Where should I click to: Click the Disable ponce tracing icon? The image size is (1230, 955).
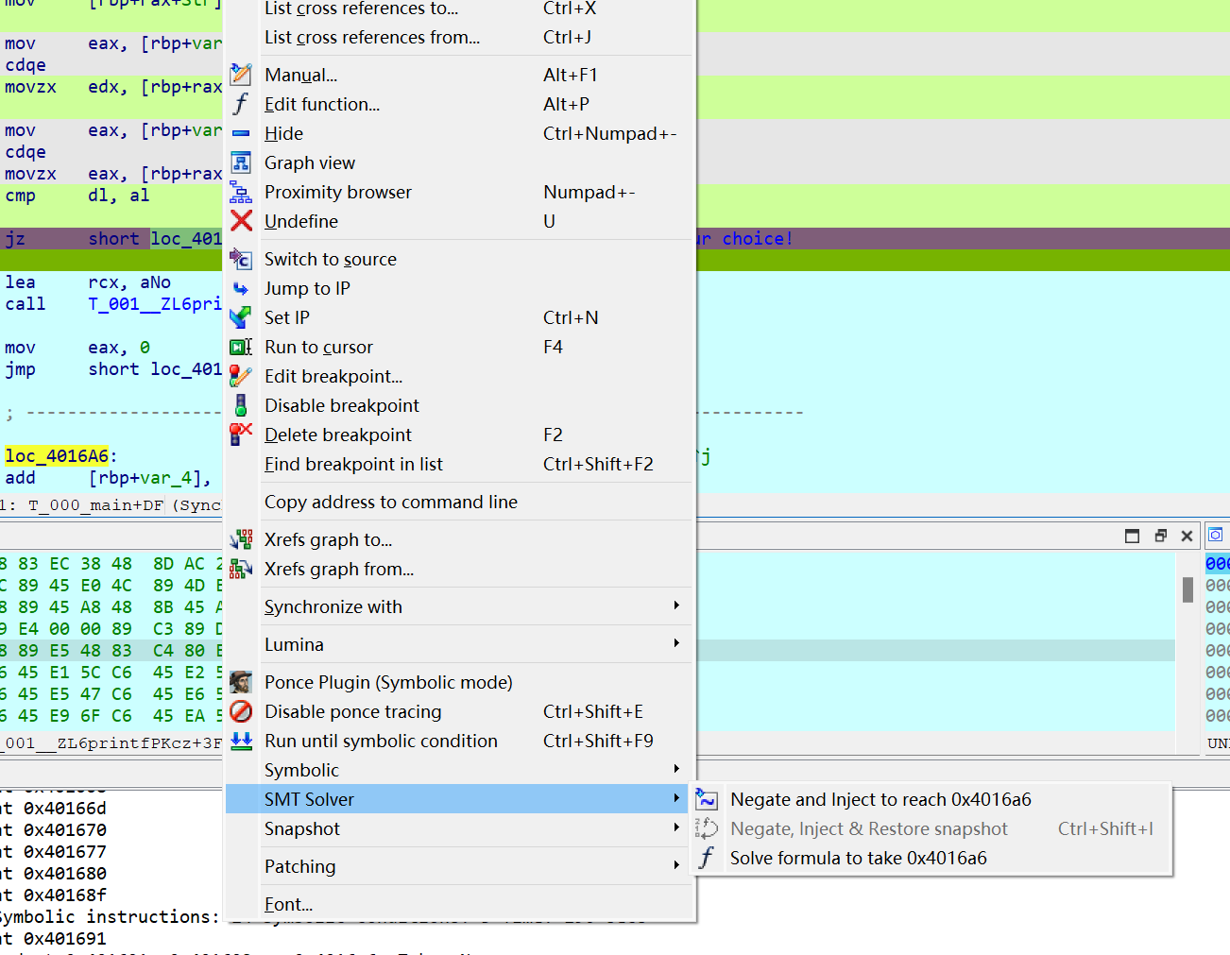click(x=241, y=711)
